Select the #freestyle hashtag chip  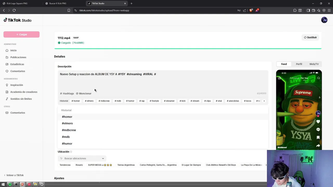coord(154,101)
